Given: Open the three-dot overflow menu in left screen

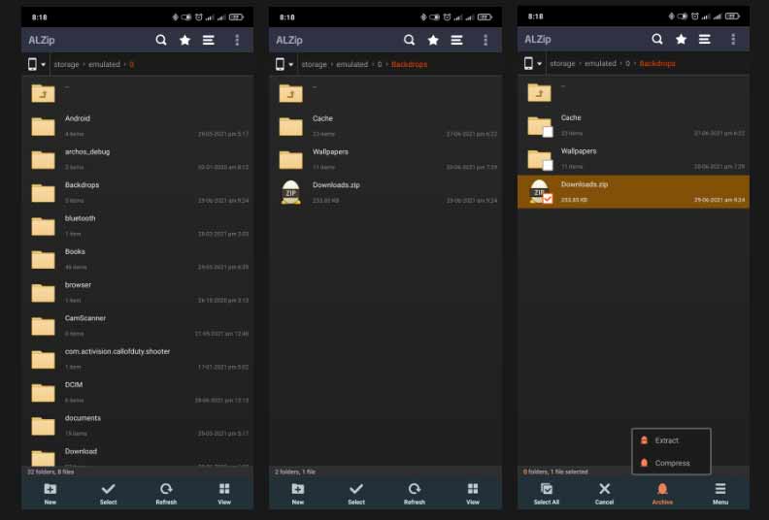Looking at the screenshot, I should 237,40.
